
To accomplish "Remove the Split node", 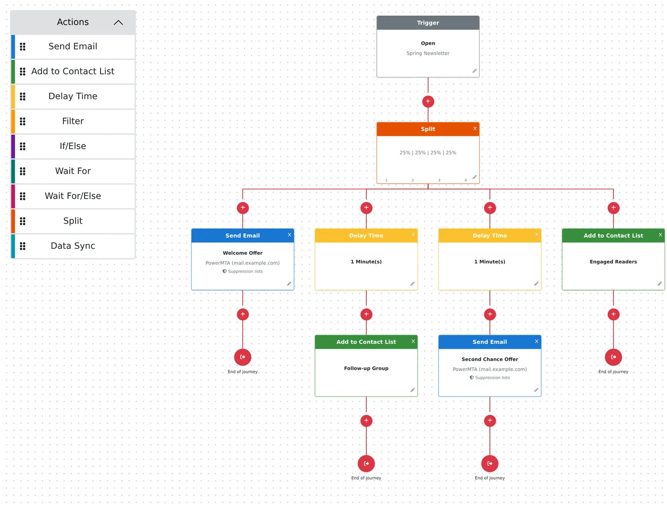I will point(475,129).
